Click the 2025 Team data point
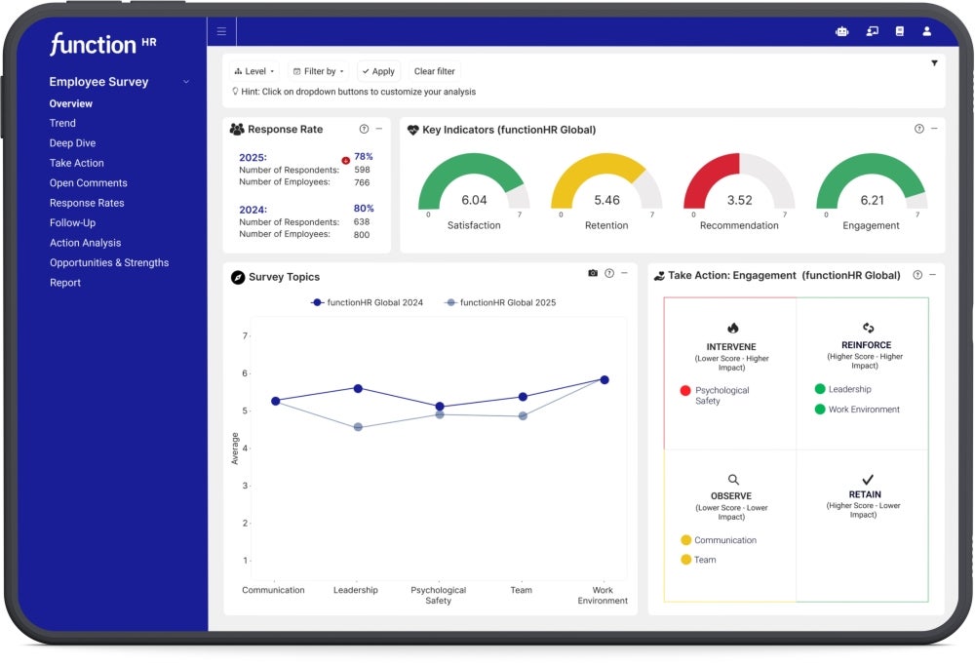The image size is (975, 665). (x=523, y=415)
